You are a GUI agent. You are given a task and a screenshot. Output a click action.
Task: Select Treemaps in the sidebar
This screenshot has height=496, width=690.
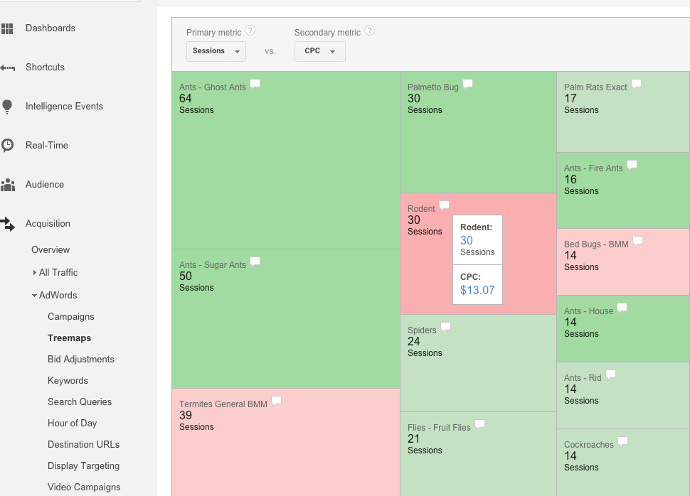(68, 338)
